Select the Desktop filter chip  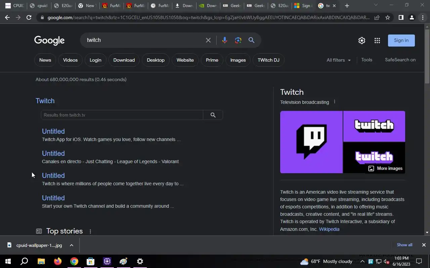[156, 60]
